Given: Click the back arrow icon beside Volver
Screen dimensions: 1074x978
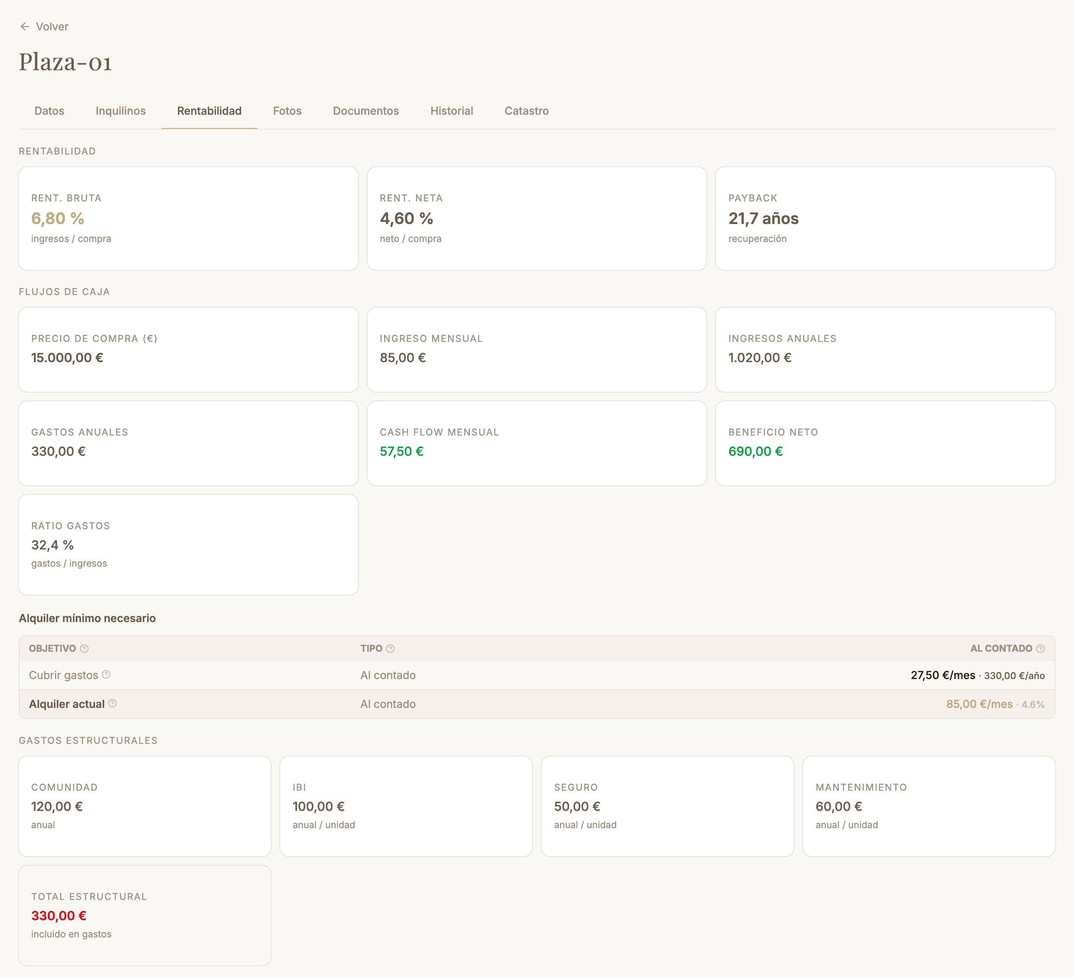Looking at the screenshot, I should tap(25, 27).
